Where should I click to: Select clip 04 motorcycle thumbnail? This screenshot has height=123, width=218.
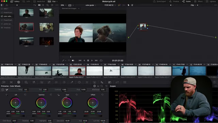(x=60, y=71)
